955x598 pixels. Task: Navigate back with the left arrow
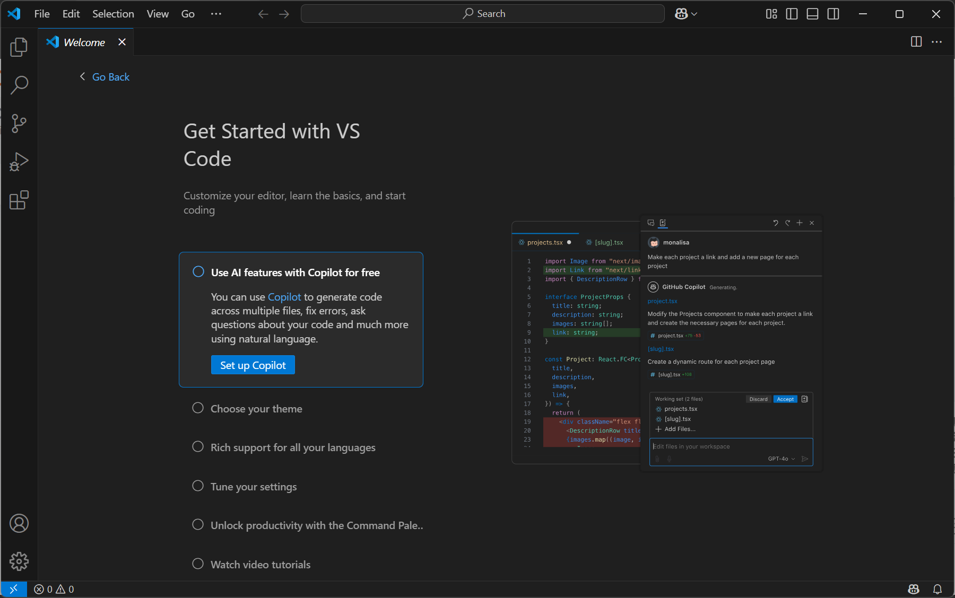(x=263, y=14)
